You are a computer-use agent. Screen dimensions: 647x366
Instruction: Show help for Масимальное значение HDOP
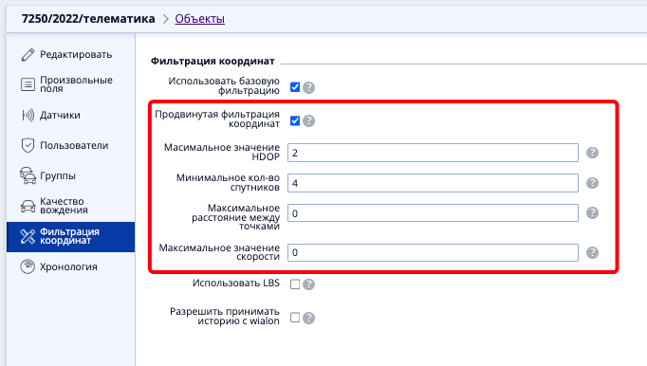point(592,153)
